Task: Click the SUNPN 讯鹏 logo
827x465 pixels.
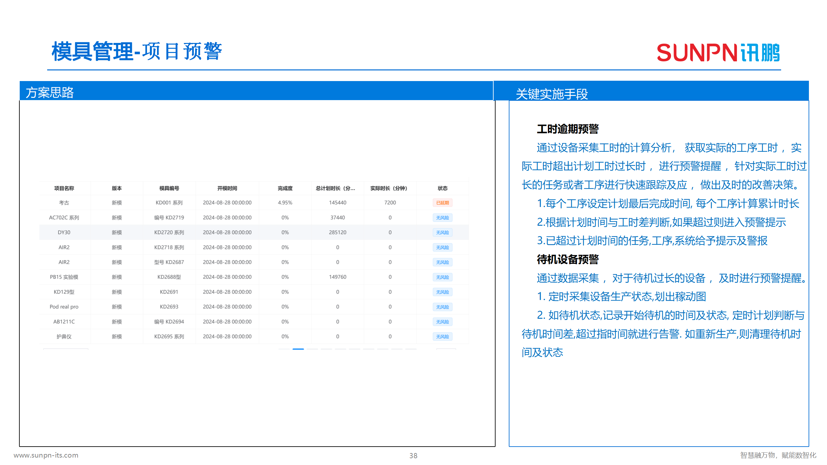Action: 718,53
